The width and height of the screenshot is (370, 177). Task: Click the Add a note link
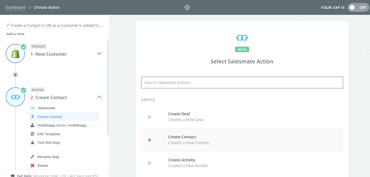(x=15, y=34)
